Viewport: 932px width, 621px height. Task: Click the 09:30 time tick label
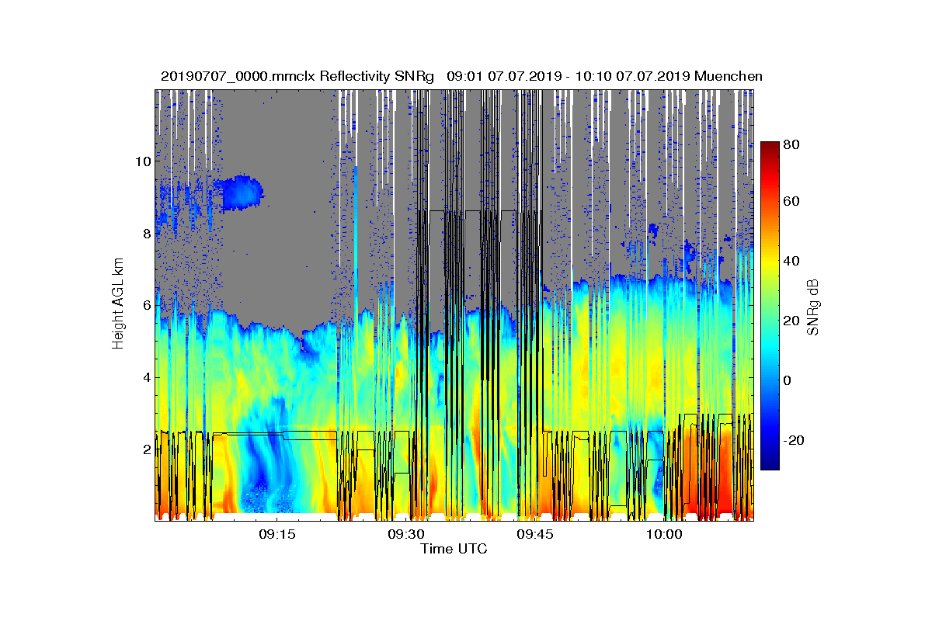405,535
